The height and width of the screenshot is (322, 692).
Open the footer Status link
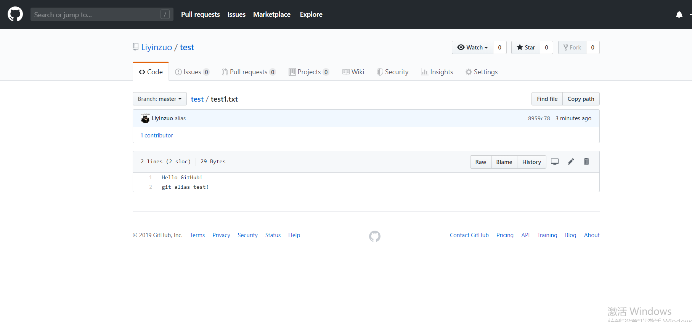273,235
